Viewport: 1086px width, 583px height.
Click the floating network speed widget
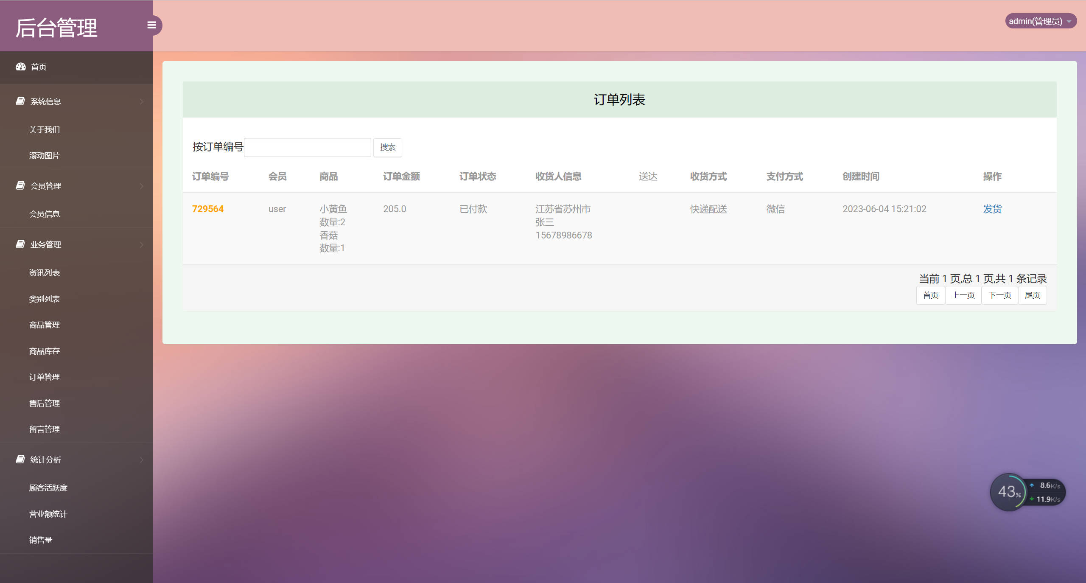coord(1046,492)
